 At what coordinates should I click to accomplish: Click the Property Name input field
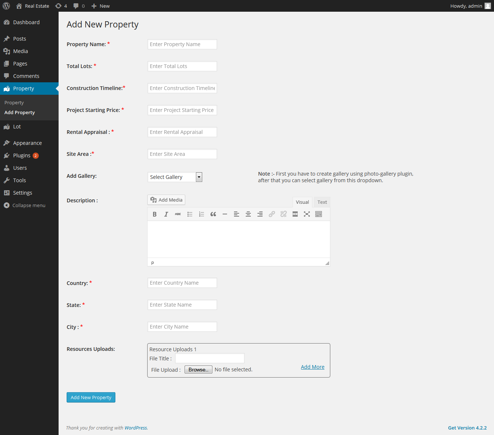click(182, 44)
